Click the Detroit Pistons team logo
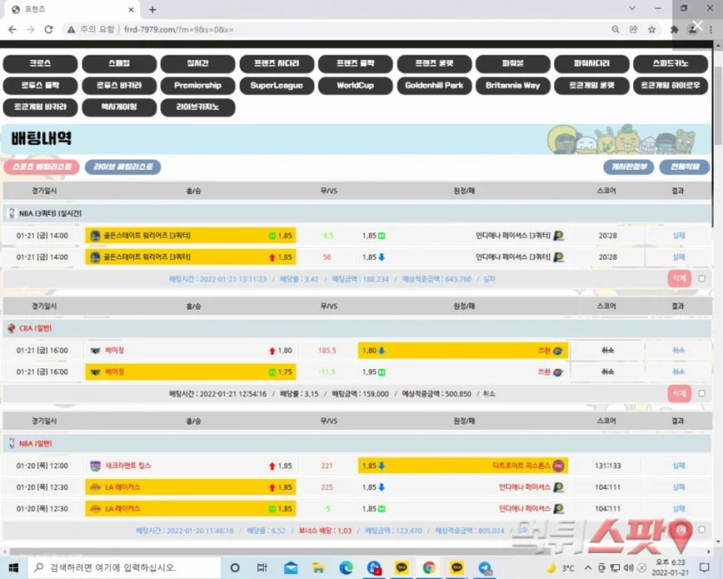 (558, 465)
